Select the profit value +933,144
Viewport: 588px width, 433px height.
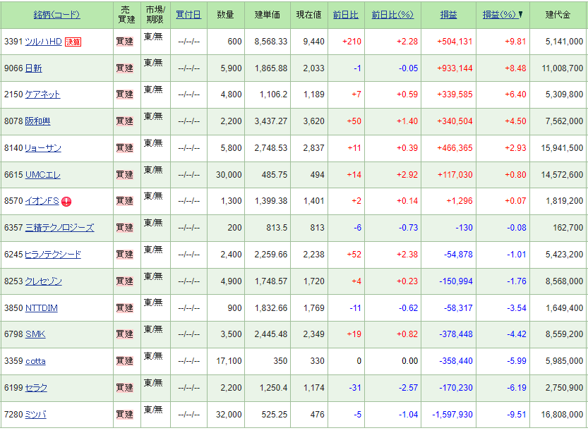[455, 68]
